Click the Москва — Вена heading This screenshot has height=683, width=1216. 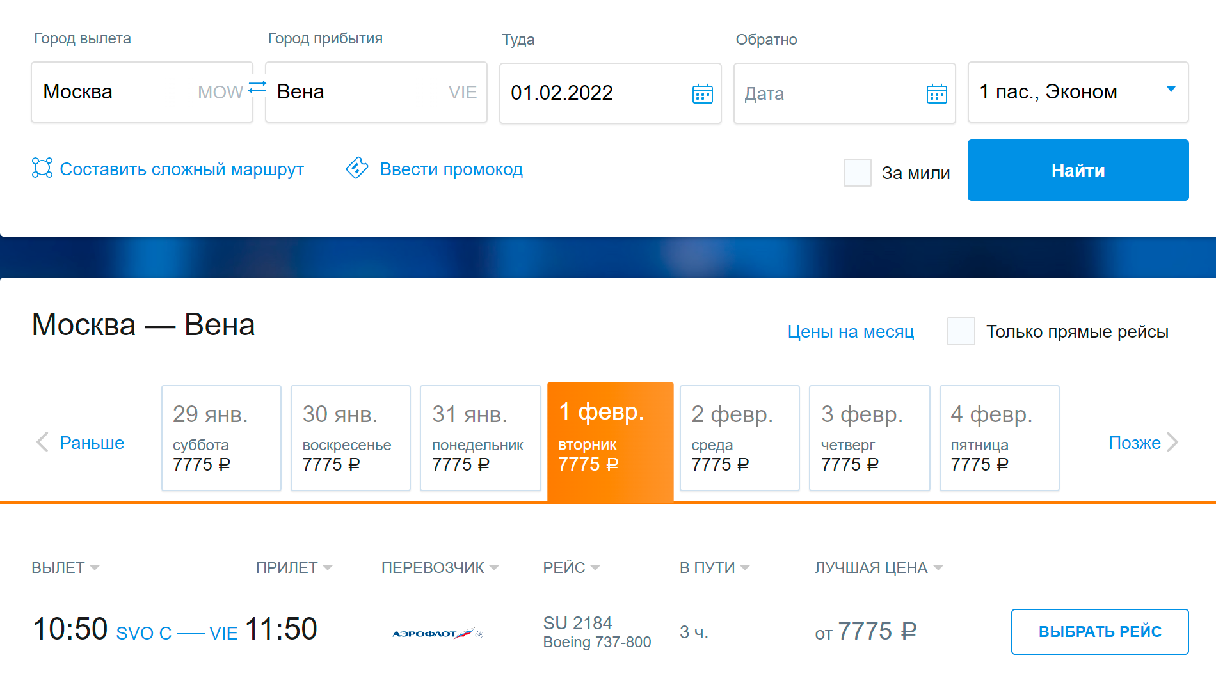143,325
